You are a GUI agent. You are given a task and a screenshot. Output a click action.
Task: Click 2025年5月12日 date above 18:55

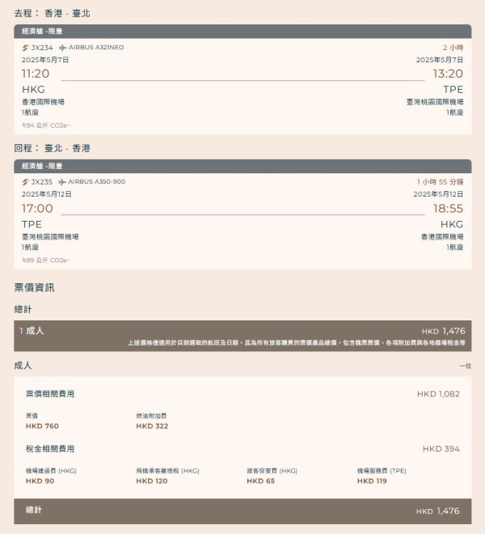[x=438, y=194]
